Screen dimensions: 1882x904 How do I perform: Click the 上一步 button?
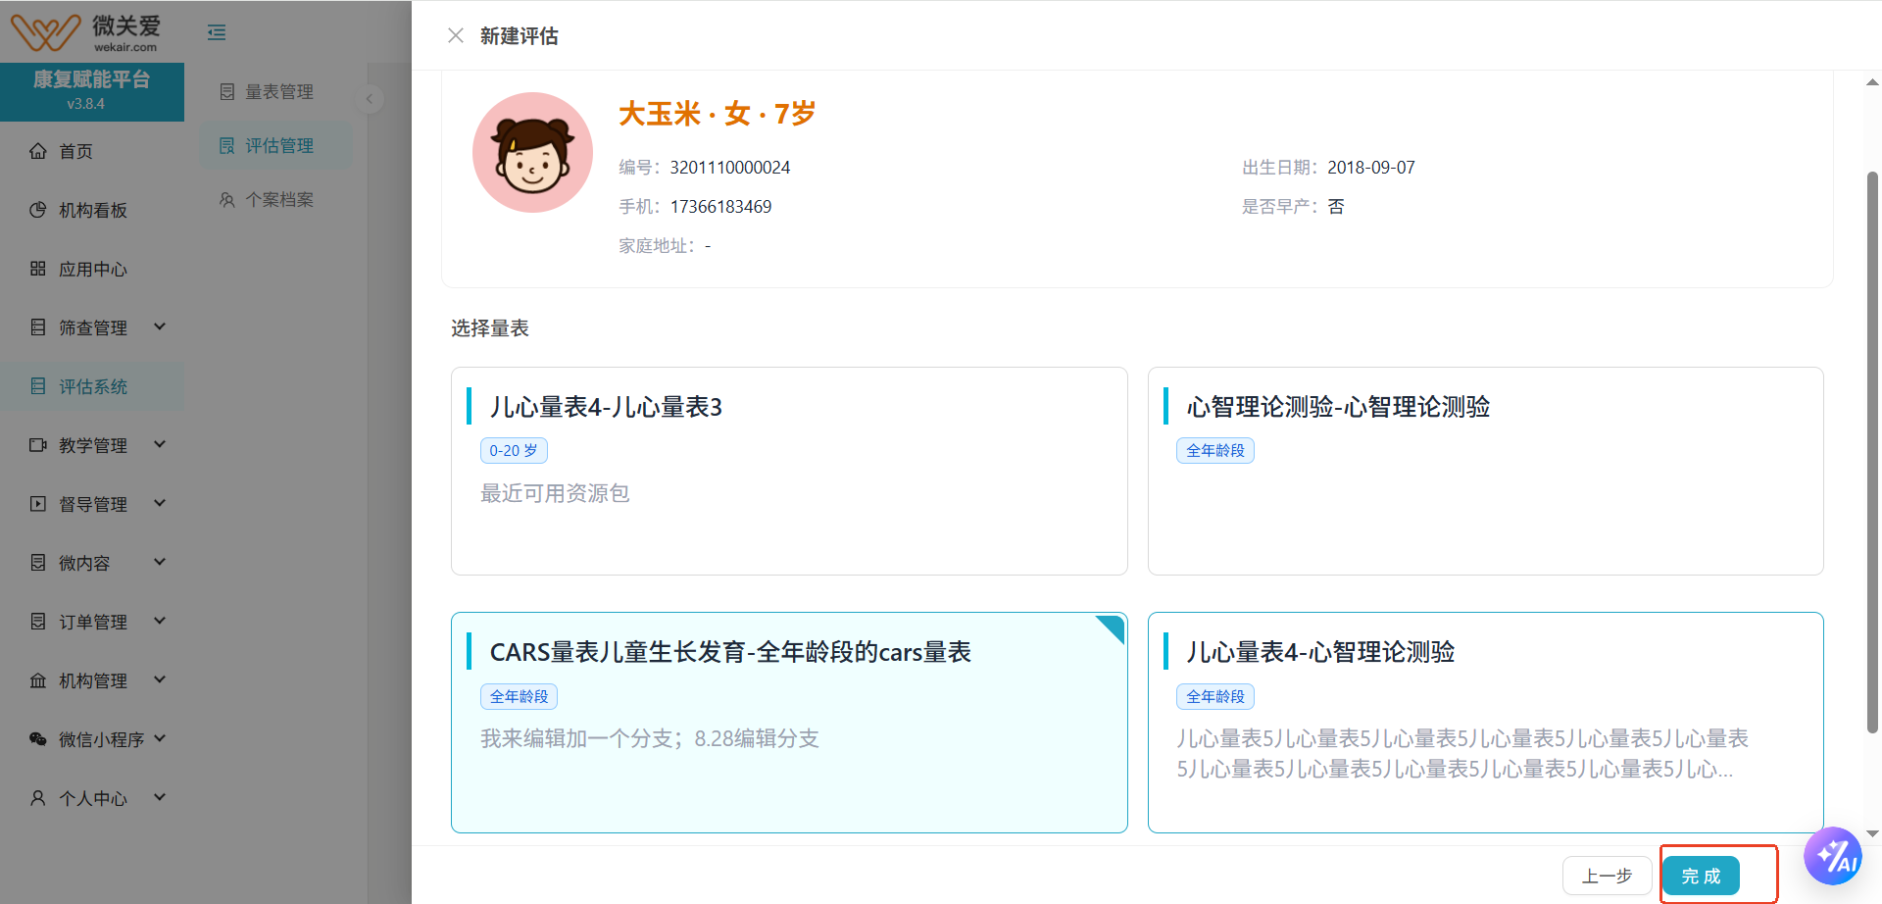(1607, 876)
